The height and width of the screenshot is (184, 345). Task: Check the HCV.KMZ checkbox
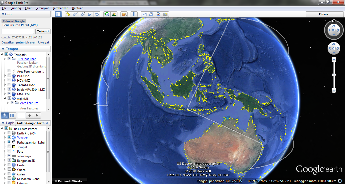pos(9,80)
